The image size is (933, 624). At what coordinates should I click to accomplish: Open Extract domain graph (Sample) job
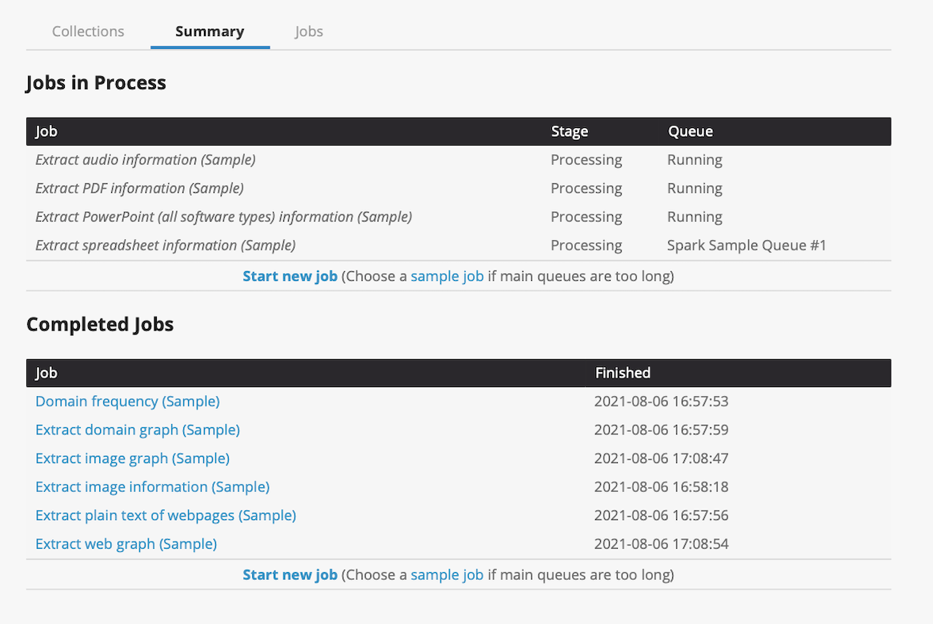138,430
